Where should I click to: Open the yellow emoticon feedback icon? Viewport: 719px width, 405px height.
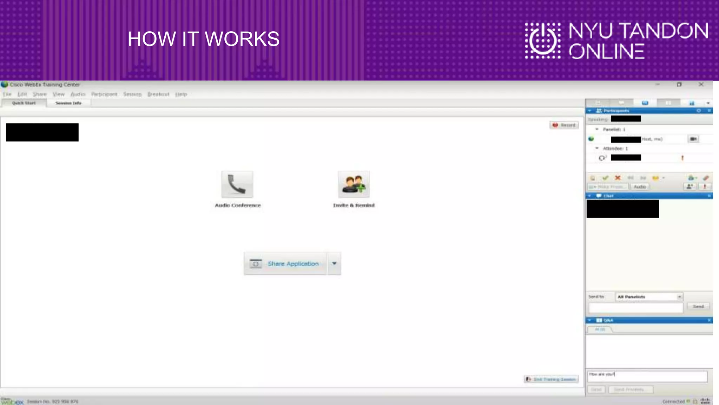(x=655, y=178)
